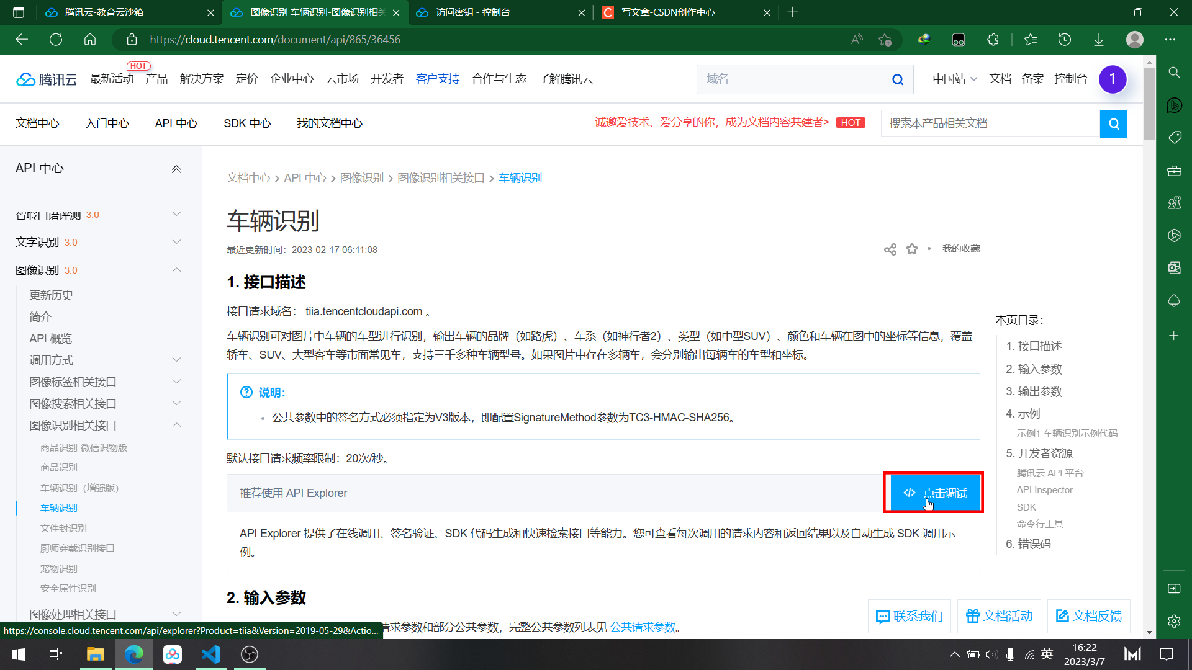
Task: Click plus icon to add sidebar app
Action: pos(1174,336)
